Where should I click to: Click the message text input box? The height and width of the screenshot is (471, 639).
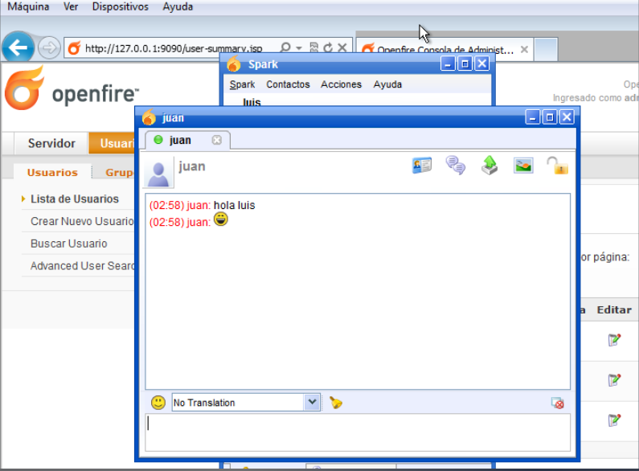pyautogui.click(x=358, y=432)
